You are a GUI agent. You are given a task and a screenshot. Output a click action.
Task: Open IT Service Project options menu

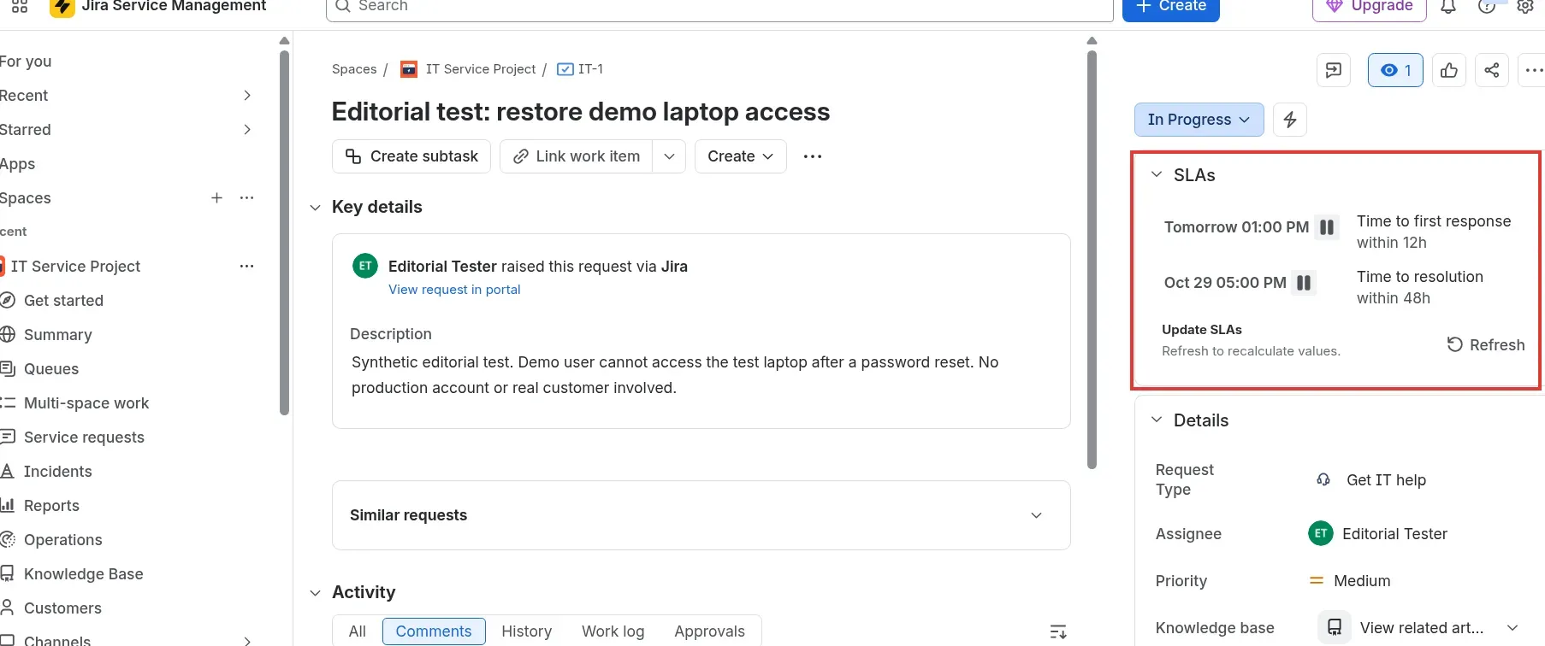coord(247,267)
